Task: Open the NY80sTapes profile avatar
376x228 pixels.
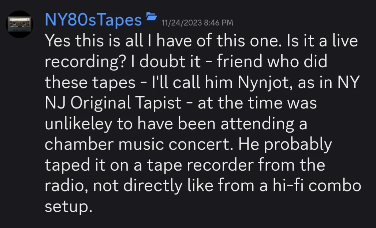Action: [21, 24]
